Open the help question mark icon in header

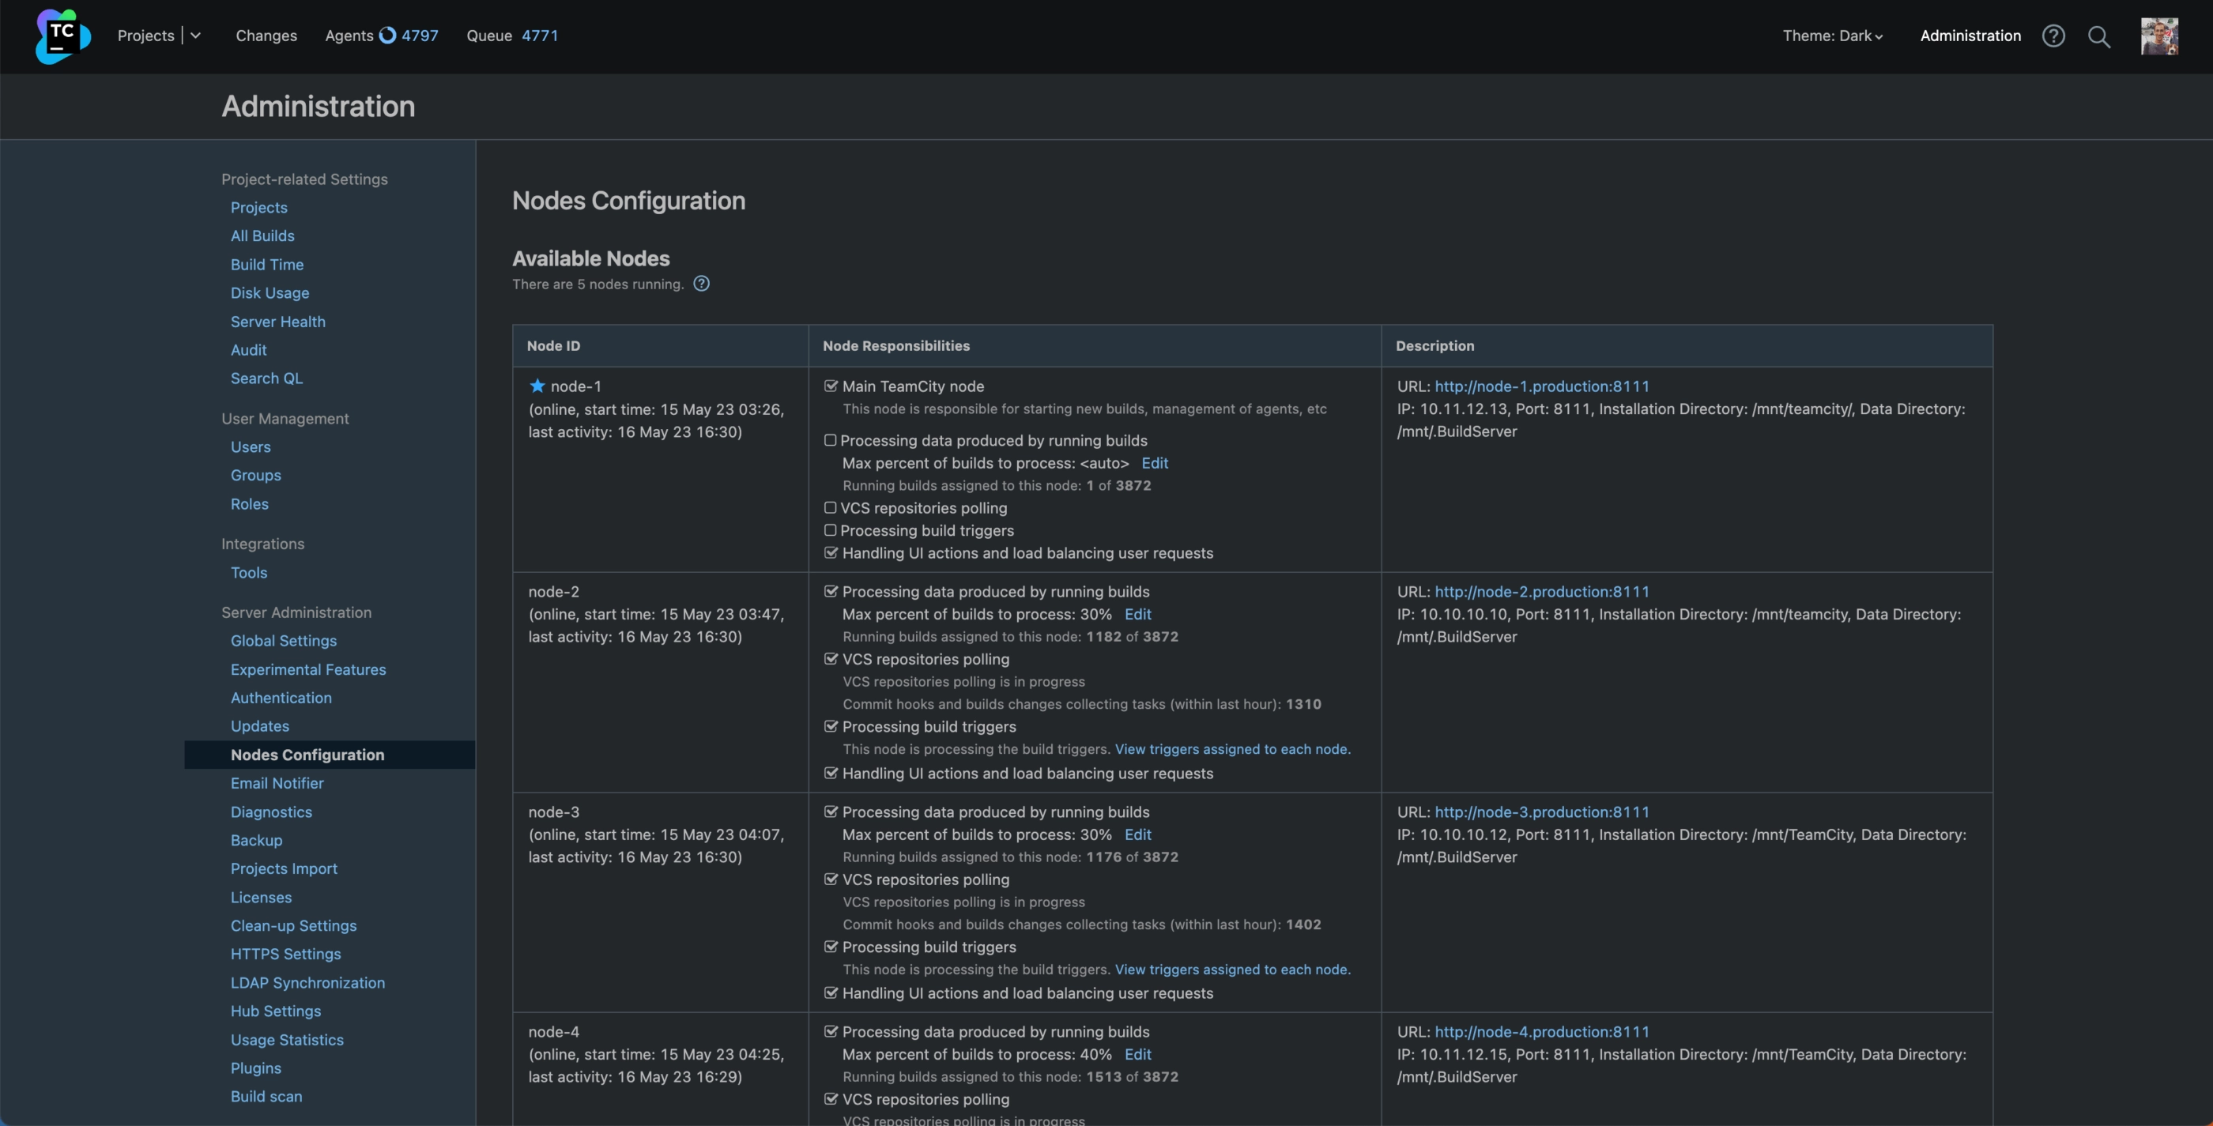coord(2053,36)
